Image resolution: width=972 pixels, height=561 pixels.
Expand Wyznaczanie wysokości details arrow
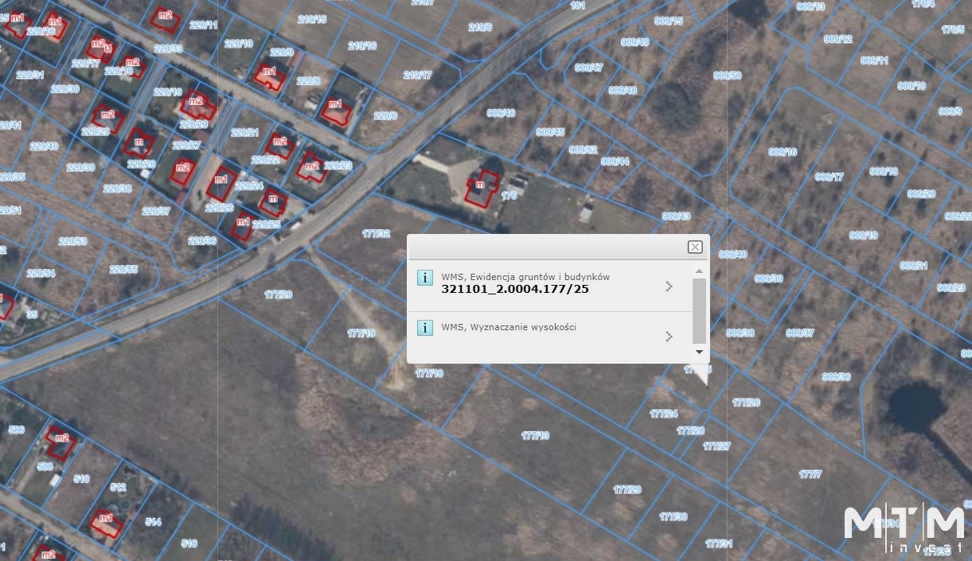pos(669,337)
